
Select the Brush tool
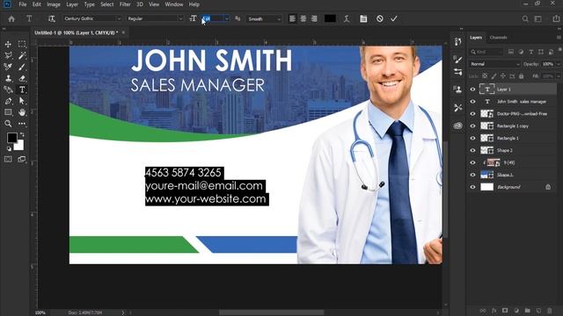(22, 67)
